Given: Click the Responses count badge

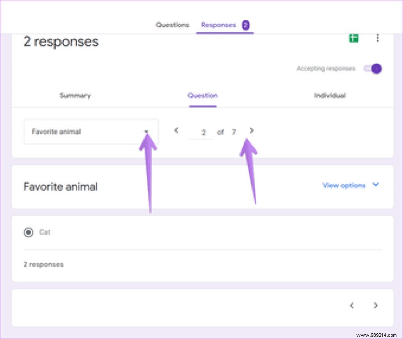Looking at the screenshot, I should pyautogui.click(x=246, y=25).
